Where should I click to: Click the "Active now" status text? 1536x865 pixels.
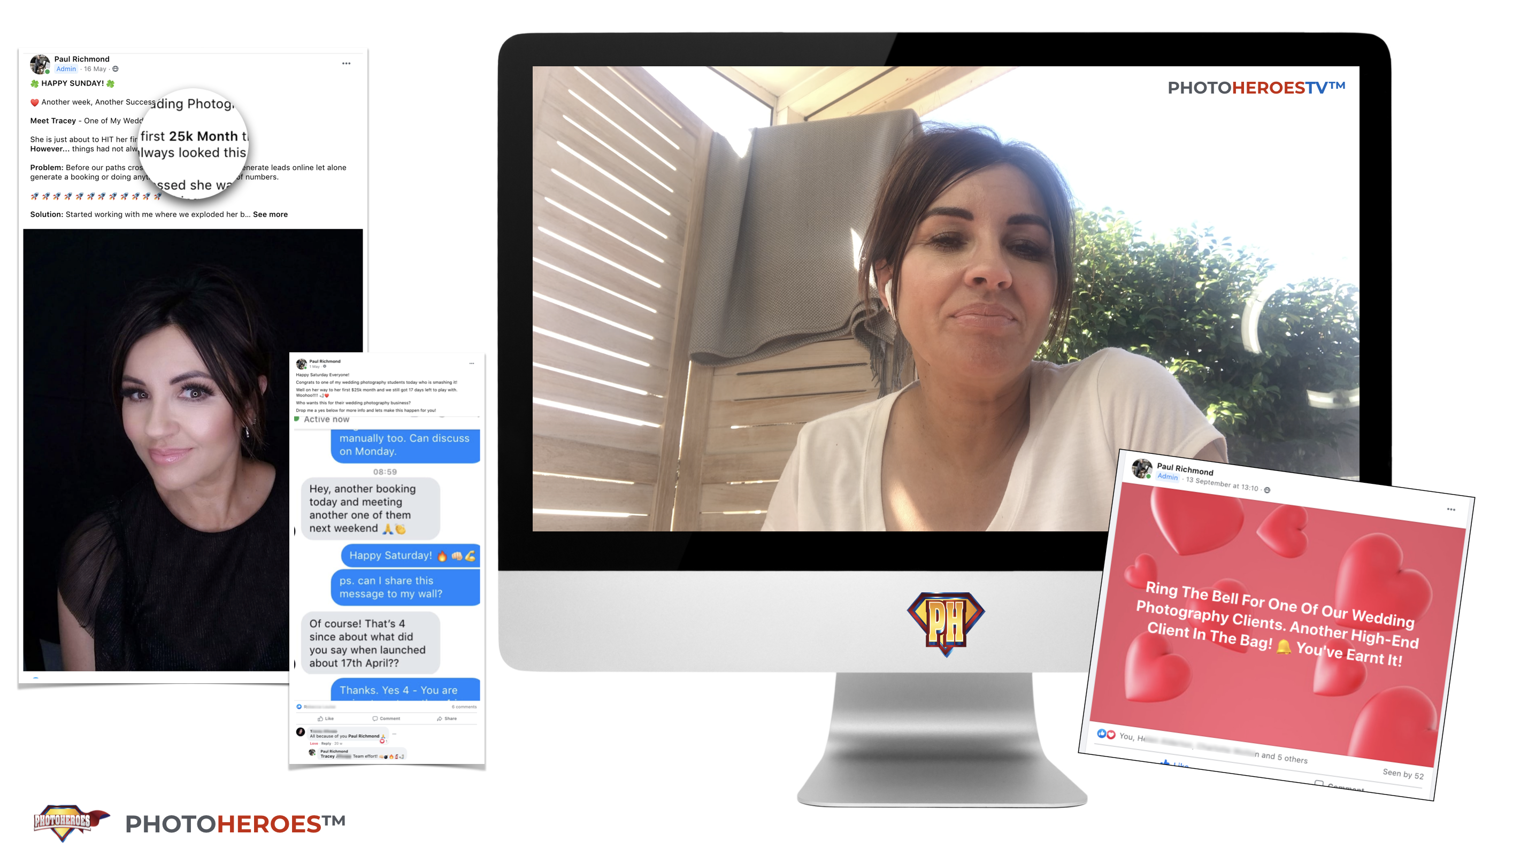coord(326,420)
